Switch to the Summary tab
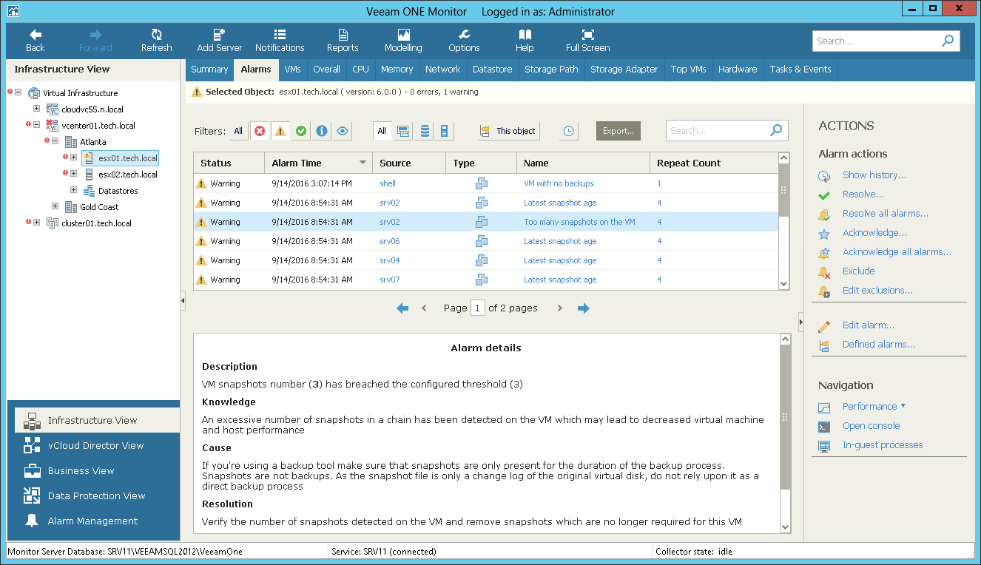The width and height of the screenshot is (981, 565). [x=209, y=70]
